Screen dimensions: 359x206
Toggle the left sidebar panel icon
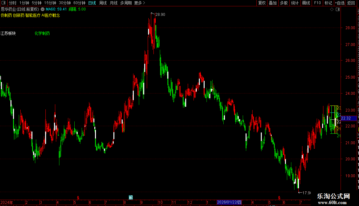click(x=3, y=3)
